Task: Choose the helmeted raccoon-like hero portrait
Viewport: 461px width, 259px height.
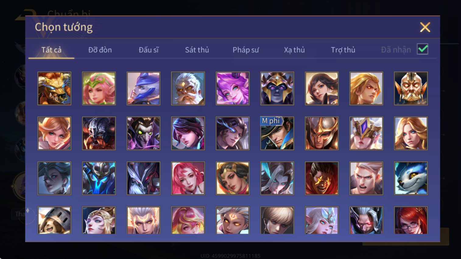Action: (54, 220)
